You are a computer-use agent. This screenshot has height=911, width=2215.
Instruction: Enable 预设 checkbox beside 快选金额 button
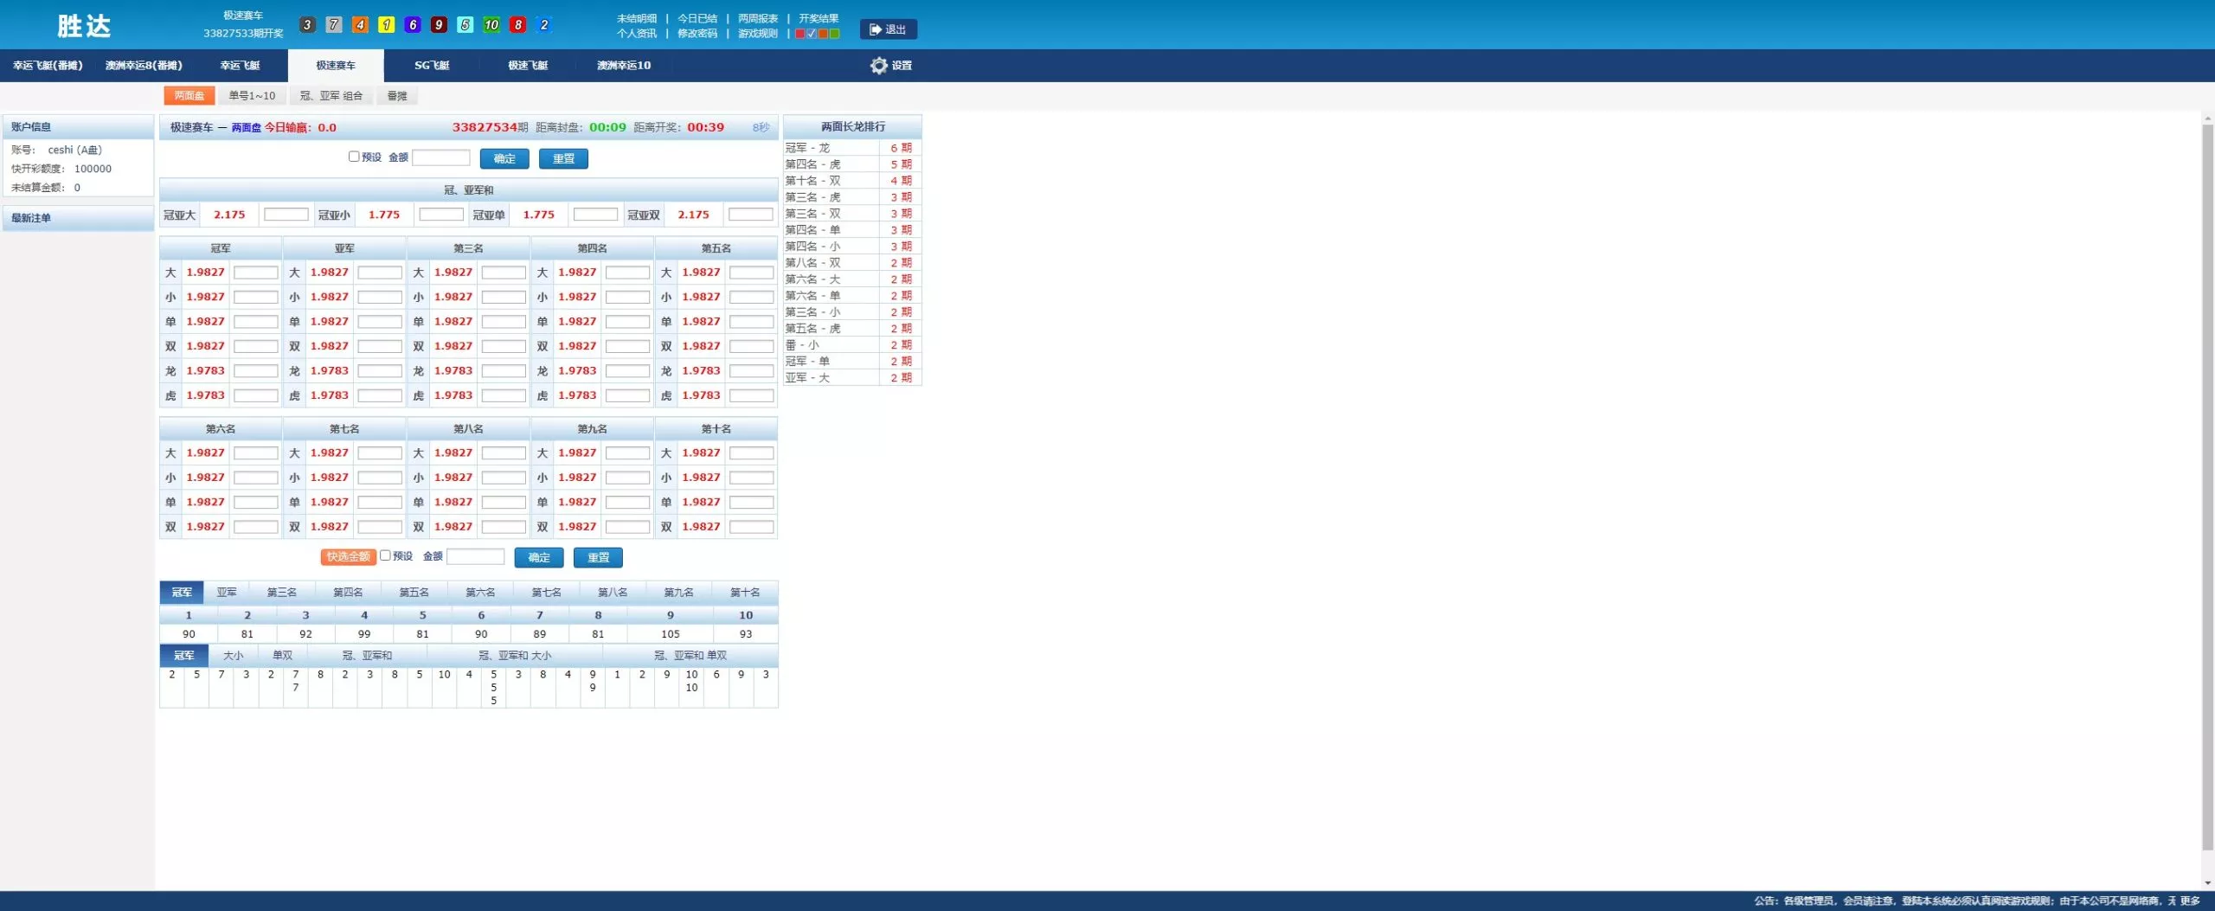[385, 555]
